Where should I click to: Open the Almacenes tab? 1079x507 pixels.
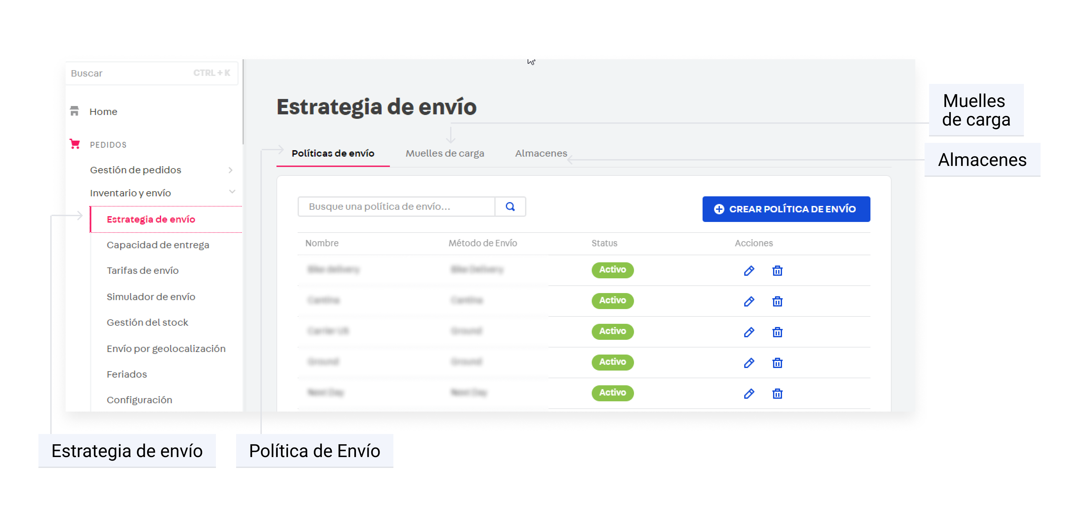(x=541, y=153)
